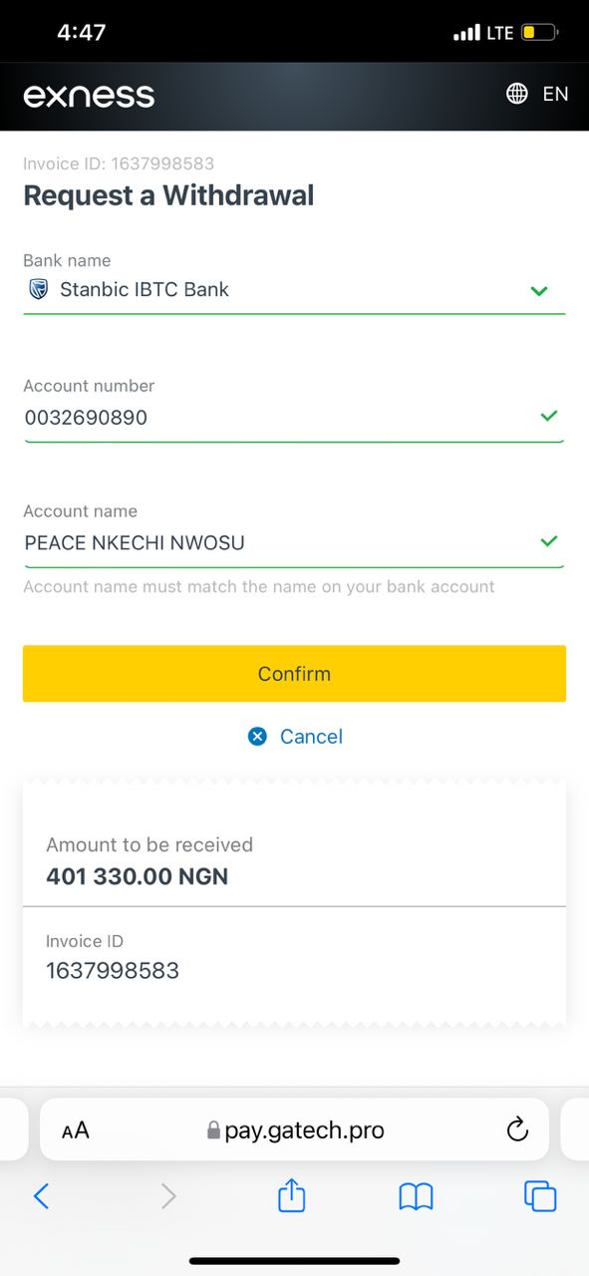Tap the padlock icon in address bar
The image size is (589, 1276).
point(212,1130)
